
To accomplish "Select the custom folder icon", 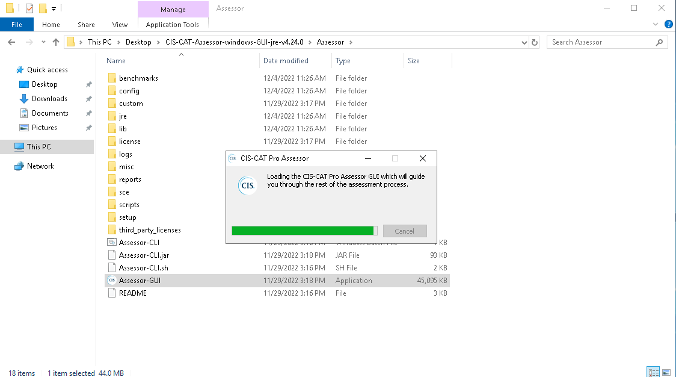I will 112,103.
